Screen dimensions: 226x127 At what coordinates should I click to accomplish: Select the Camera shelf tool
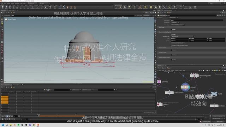116,7
